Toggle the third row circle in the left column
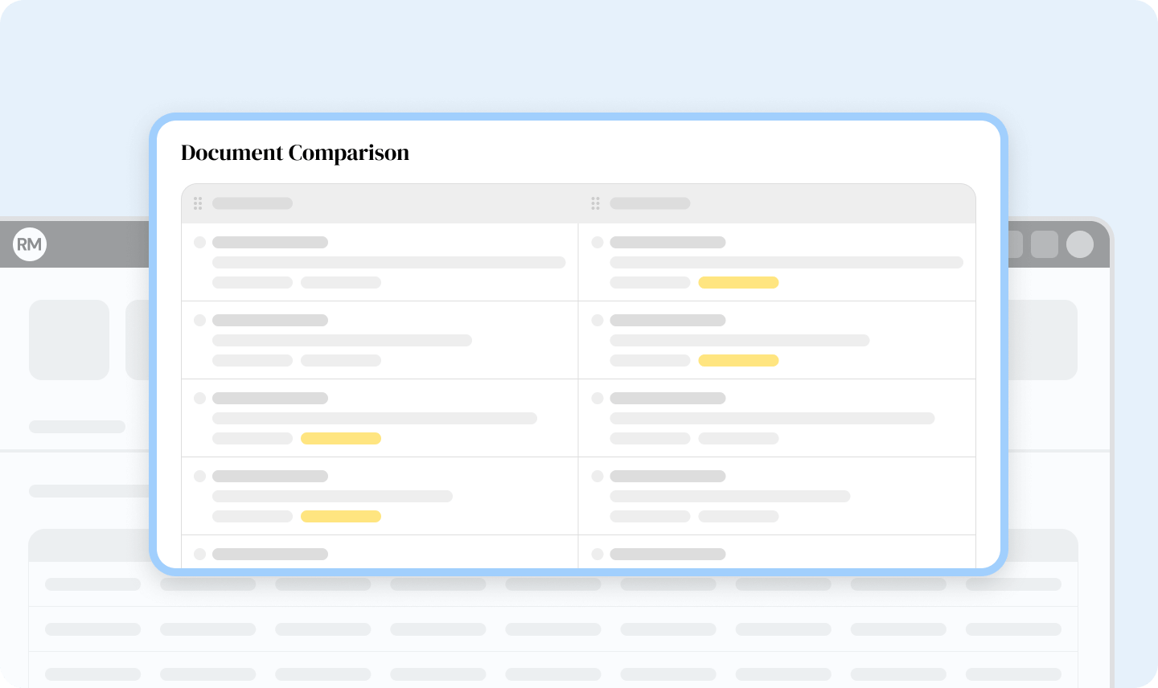The height and width of the screenshot is (688, 1158). 199,398
